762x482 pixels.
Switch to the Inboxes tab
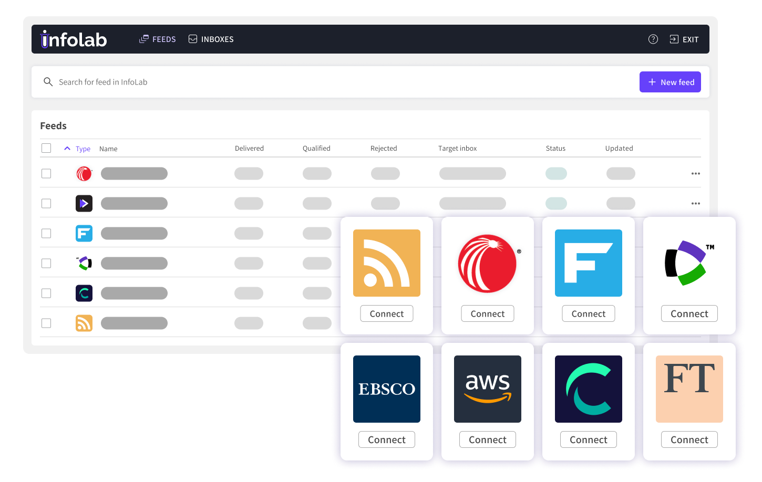[x=211, y=39]
